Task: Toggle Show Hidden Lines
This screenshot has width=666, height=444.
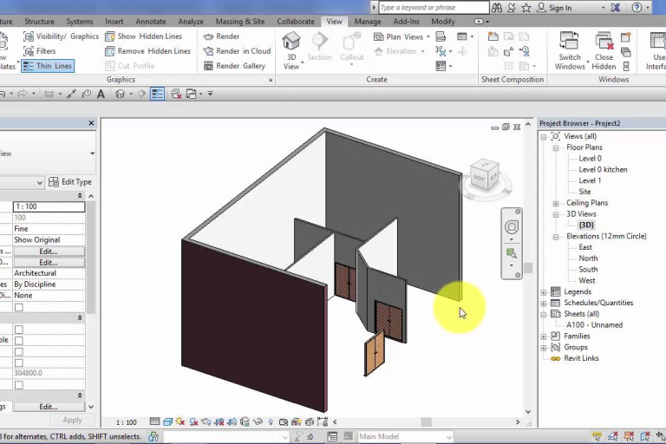Action: [147, 36]
